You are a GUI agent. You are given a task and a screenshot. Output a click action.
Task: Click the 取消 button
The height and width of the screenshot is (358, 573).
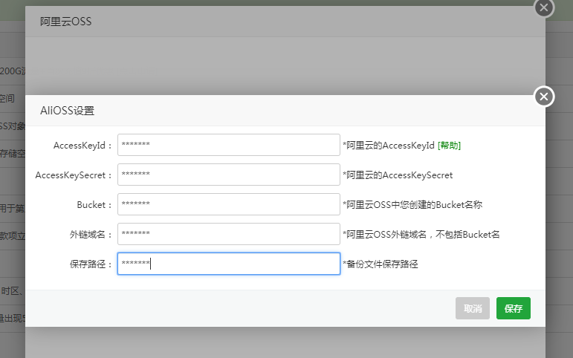click(473, 308)
